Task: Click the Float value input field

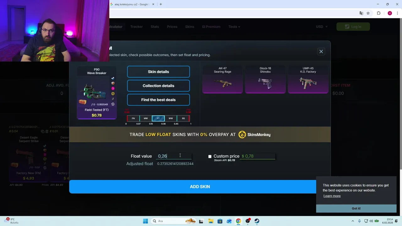Action: 174,156
